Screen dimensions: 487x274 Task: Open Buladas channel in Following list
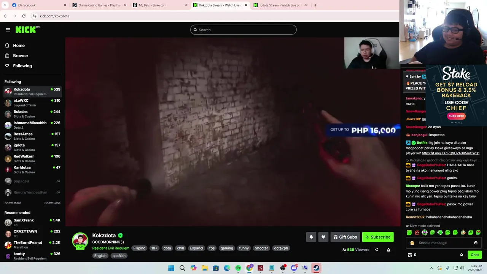(32, 114)
